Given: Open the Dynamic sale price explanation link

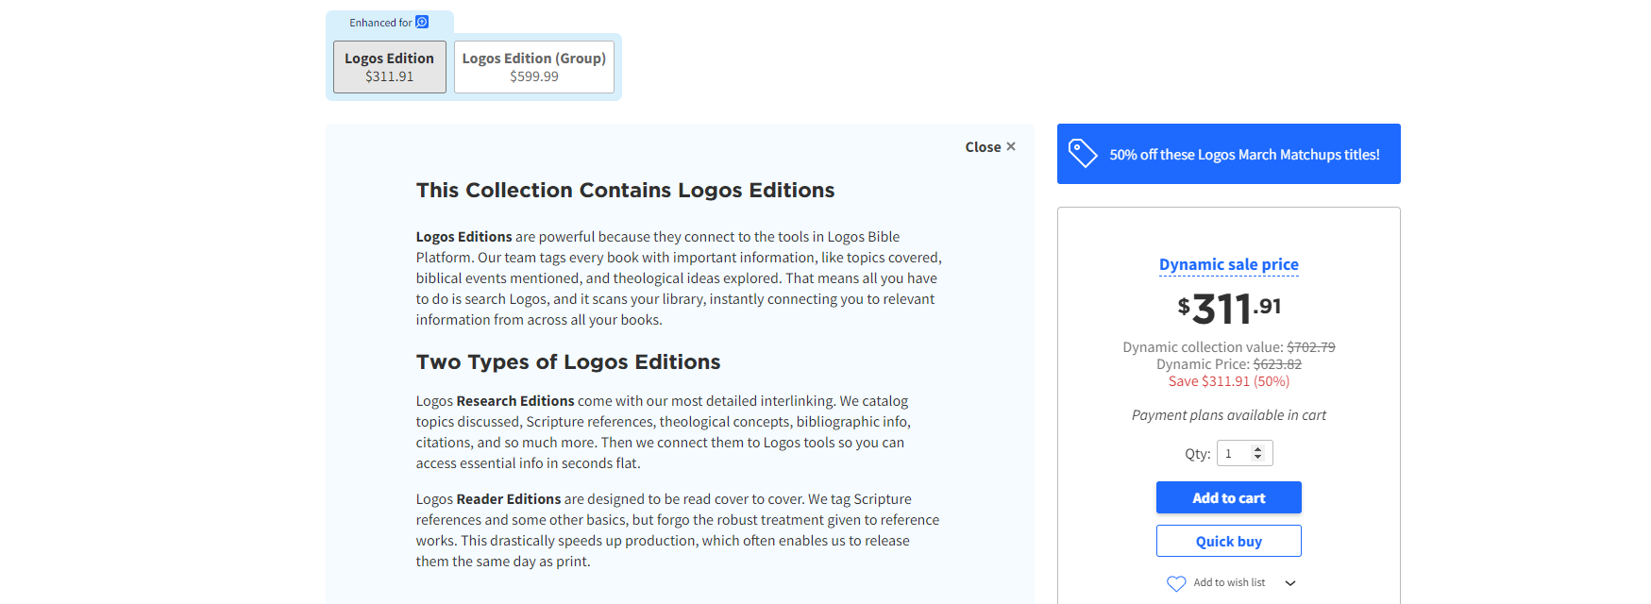Looking at the screenshot, I should pos(1228,264).
